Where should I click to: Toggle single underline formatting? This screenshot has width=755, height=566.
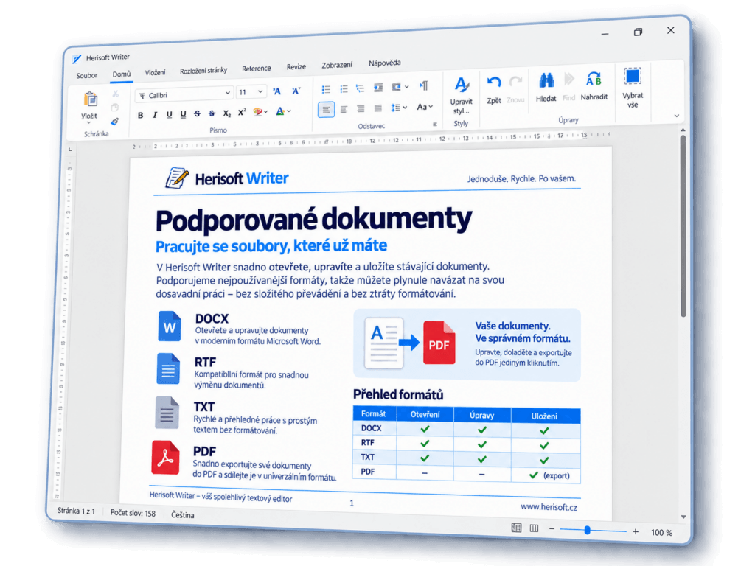(x=169, y=114)
